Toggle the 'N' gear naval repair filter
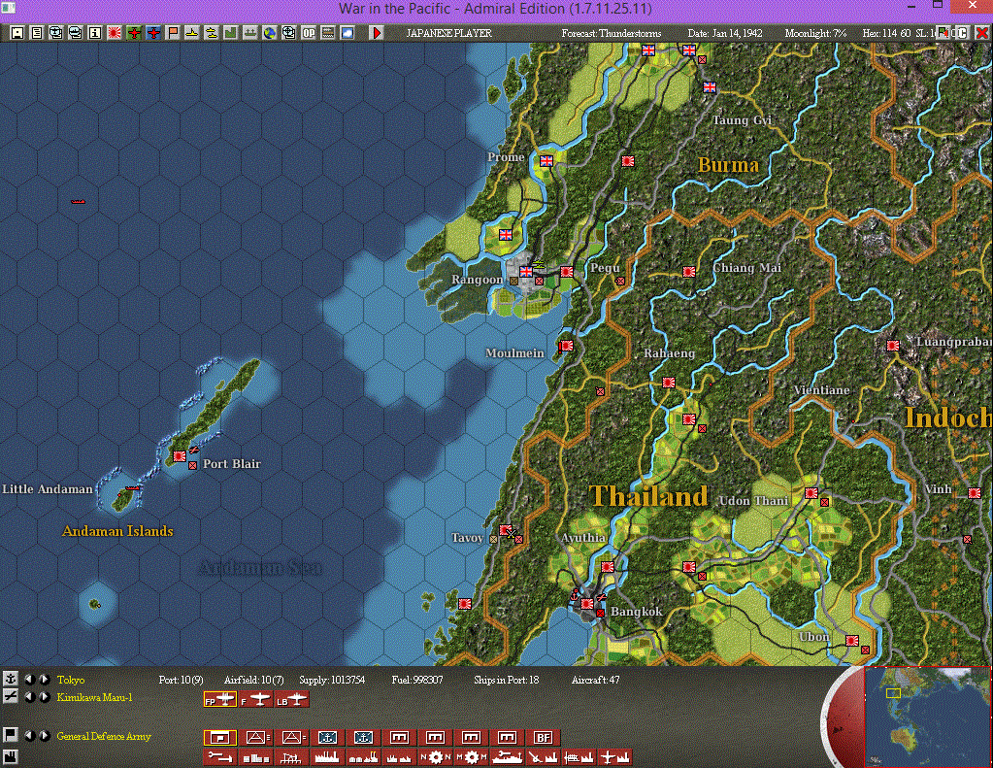 pos(435,756)
